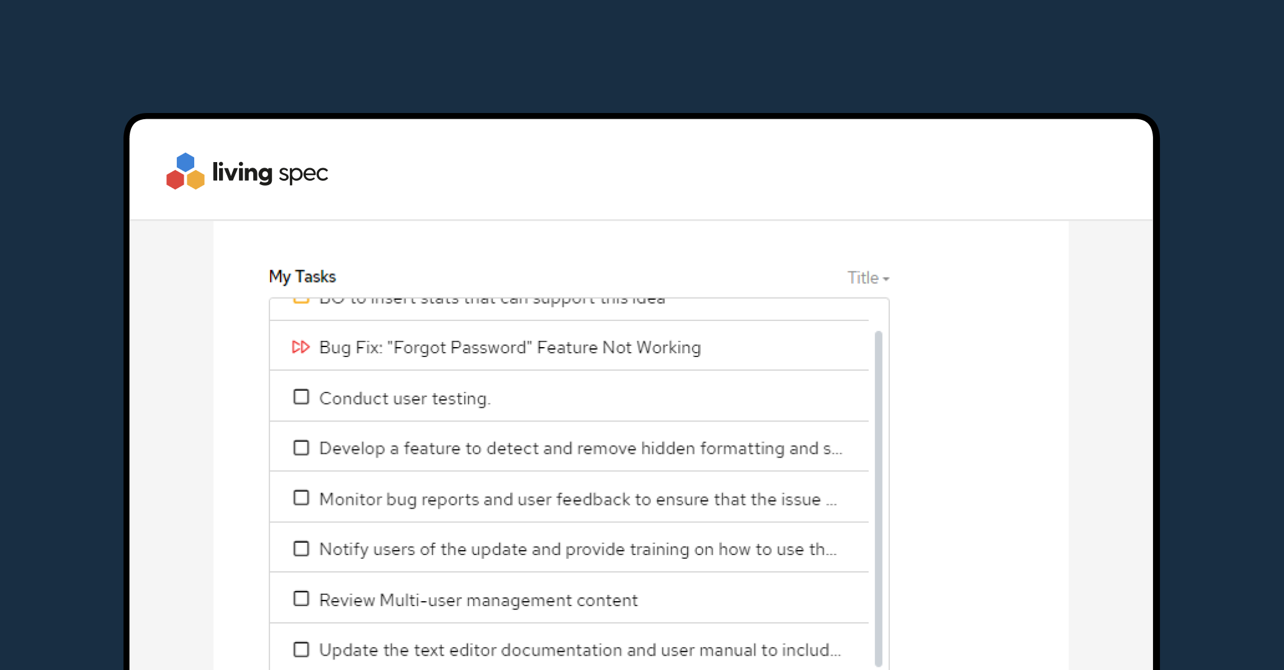The width and height of the screenshot is (1284, 670).
Task: Click the My Tasks heading
Action: [x=302, y=277]
